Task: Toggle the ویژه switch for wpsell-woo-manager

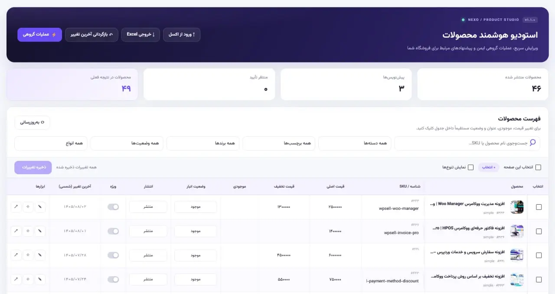Action: tap(113, 207)
